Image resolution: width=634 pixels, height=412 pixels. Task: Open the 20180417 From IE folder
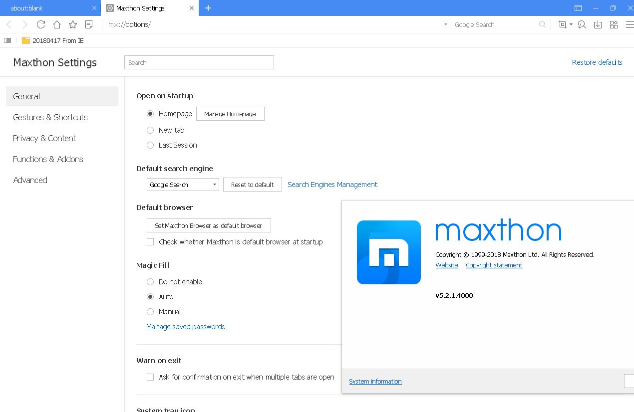pos(53,40)
